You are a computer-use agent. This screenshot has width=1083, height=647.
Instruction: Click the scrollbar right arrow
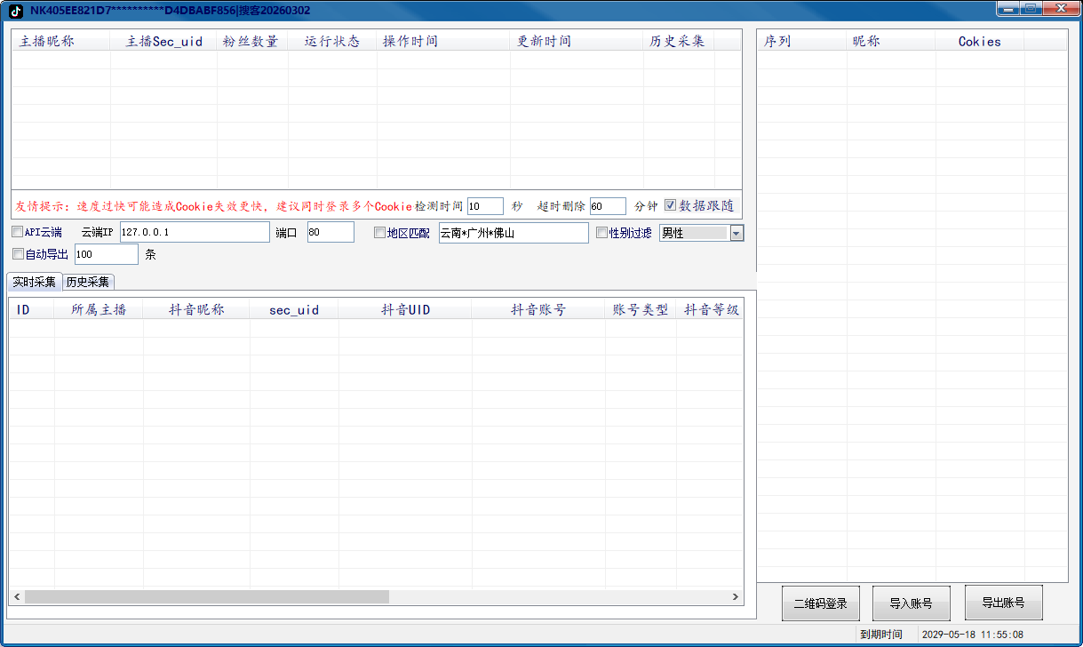(x=735, y=597)
